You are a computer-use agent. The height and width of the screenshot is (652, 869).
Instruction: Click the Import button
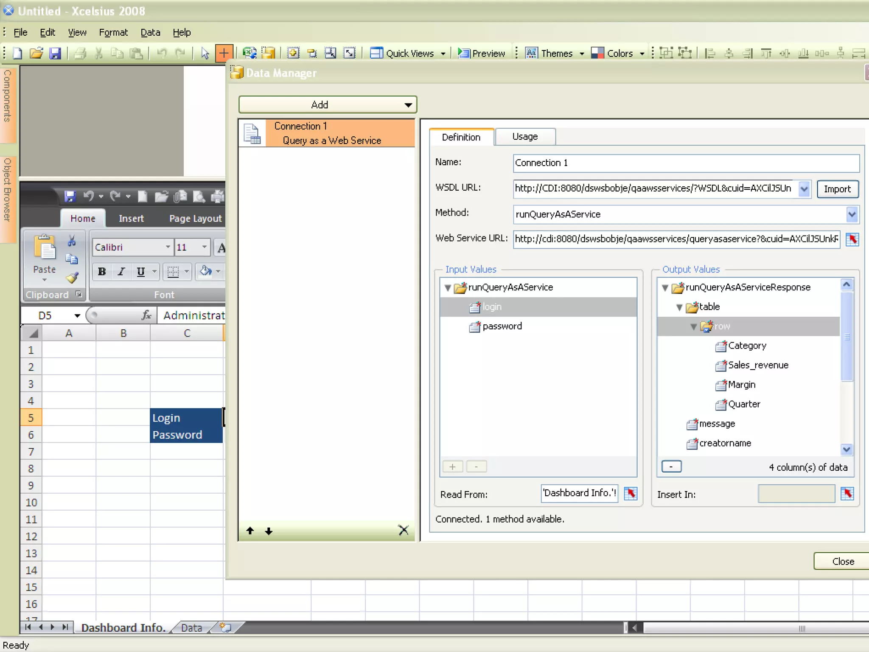point(837,189)
